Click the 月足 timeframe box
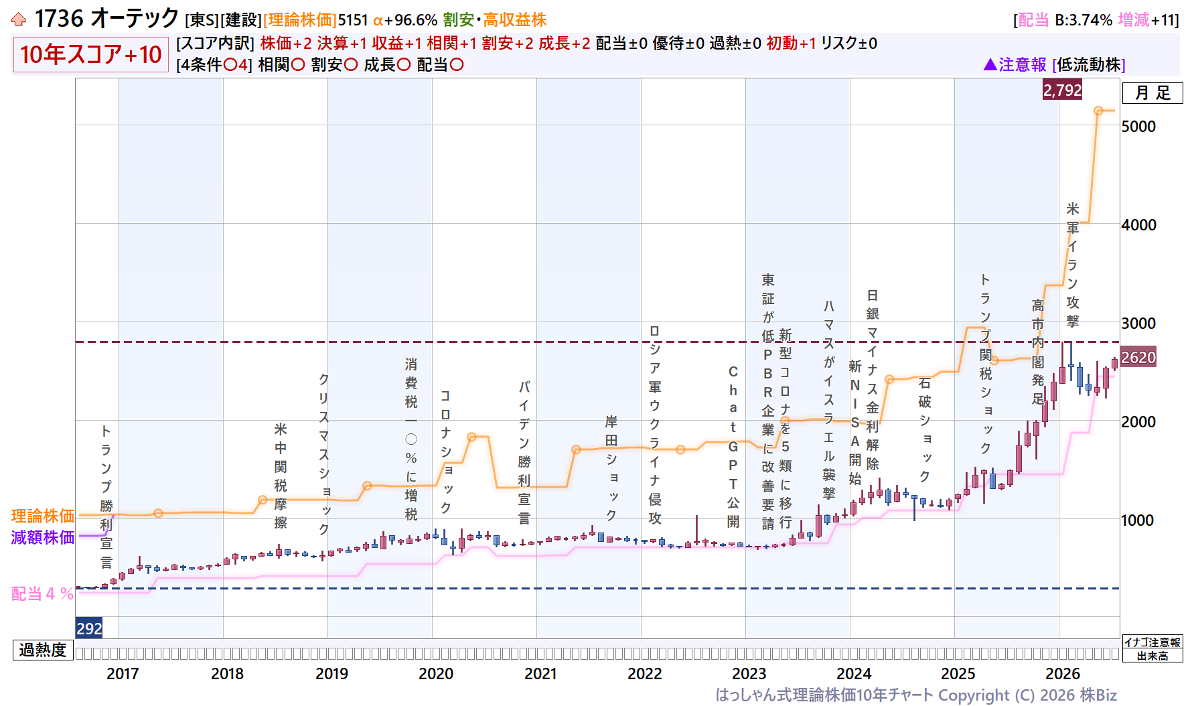 coord(1152,93)
